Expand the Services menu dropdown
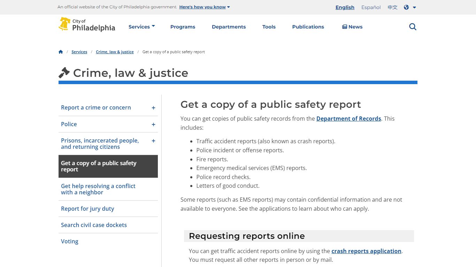This screenshot has height=267, width=476. pyautogui.click(x=141, y=27)
